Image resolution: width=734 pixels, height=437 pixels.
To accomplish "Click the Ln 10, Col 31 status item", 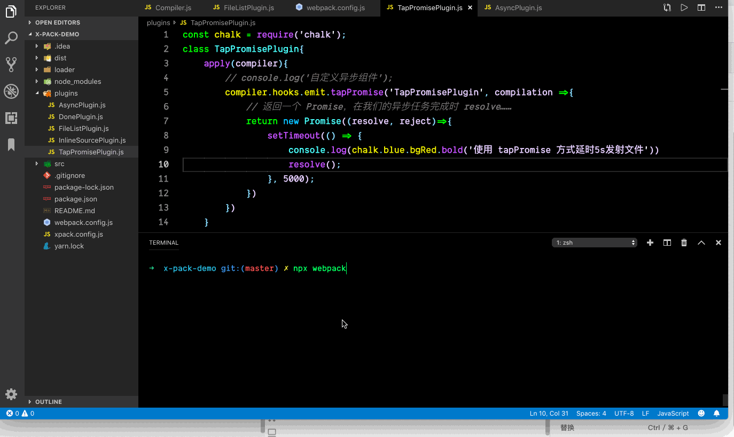I will pos(549,413).
